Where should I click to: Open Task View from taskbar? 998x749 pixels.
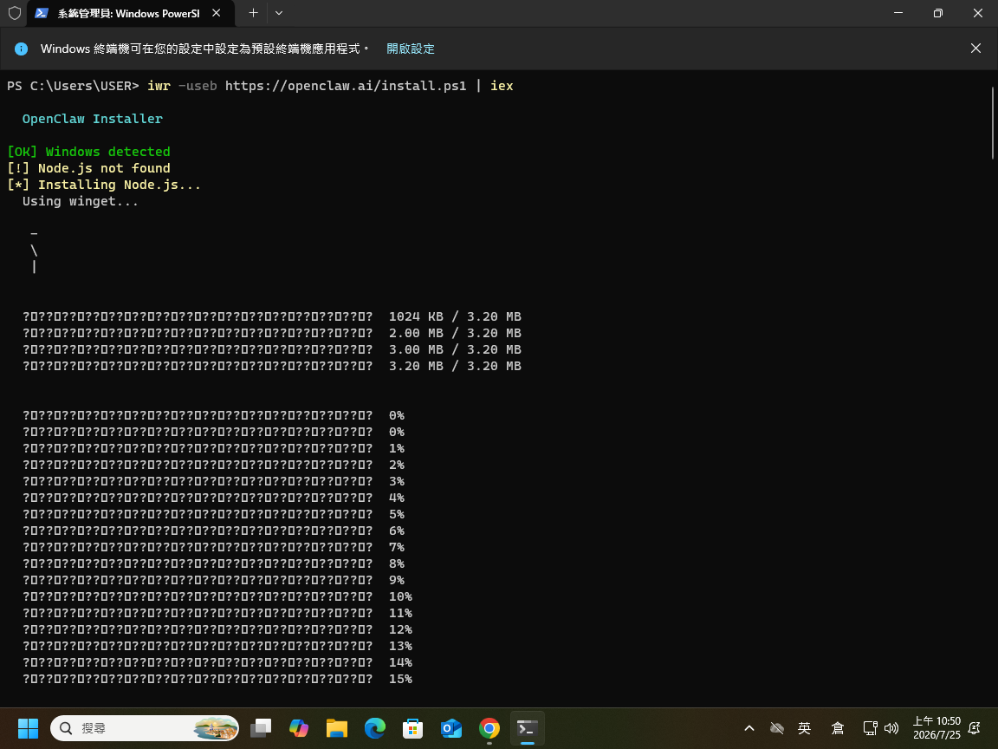(x=261, y=728)
